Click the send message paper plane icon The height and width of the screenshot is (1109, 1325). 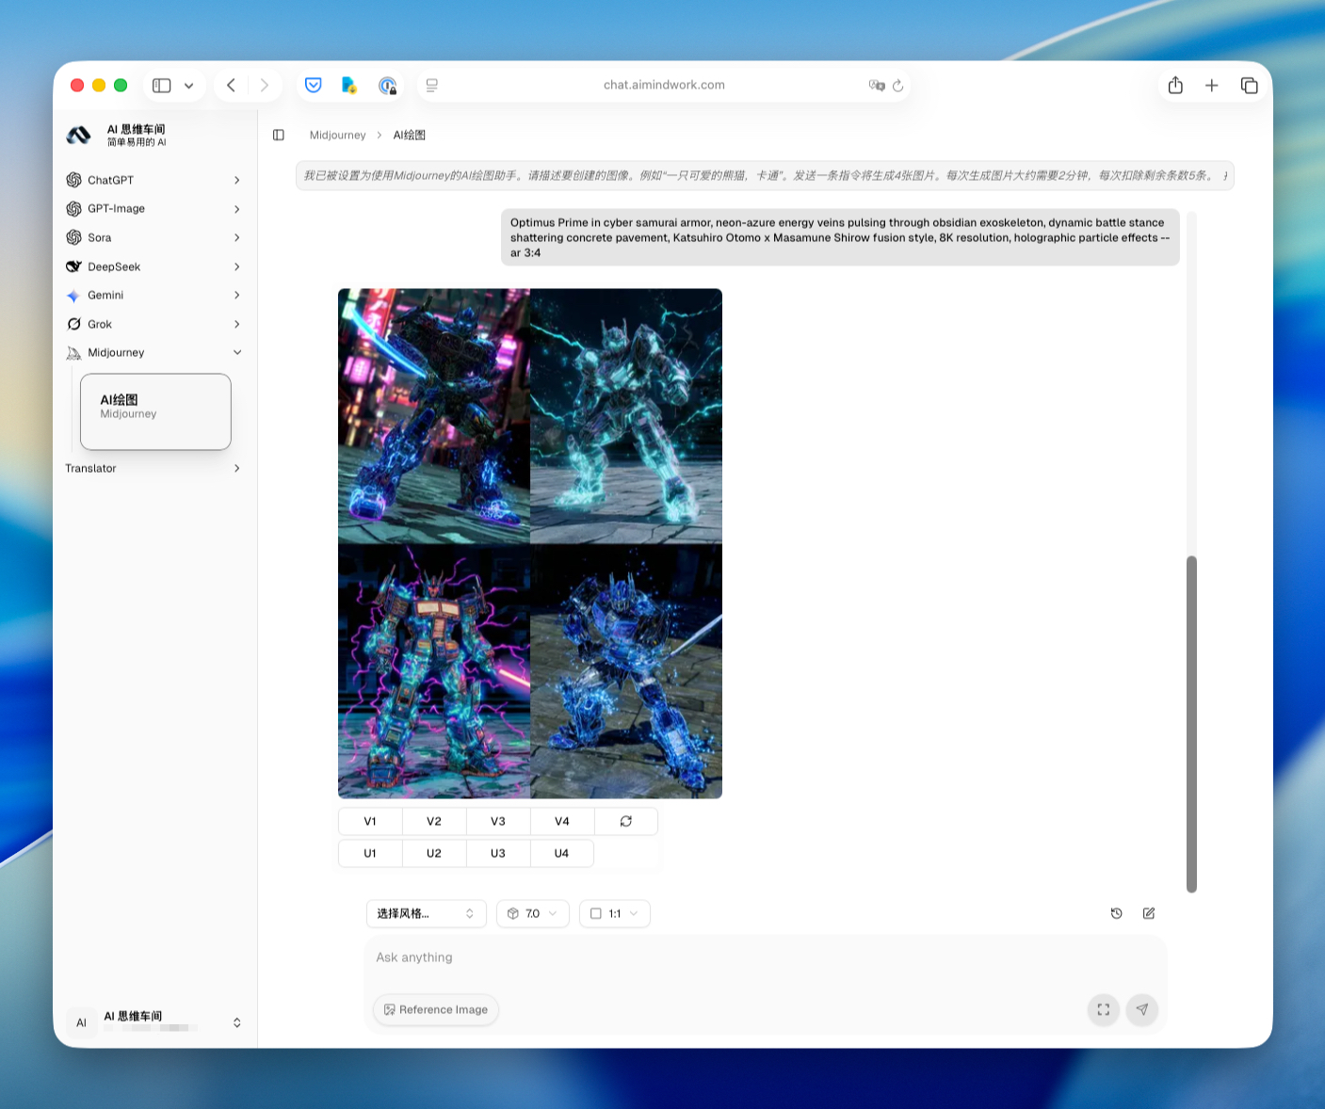(x=1142, y=1009)
